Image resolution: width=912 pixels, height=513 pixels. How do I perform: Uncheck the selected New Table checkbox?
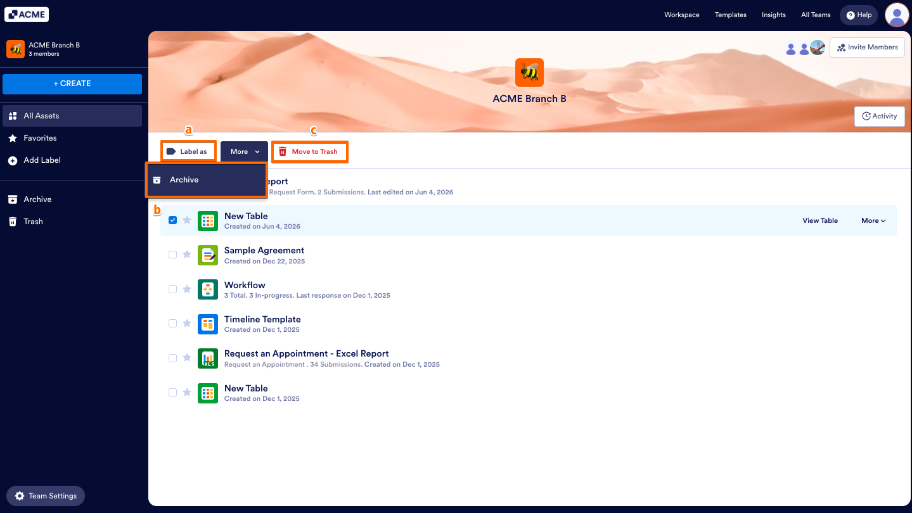[172, 220]
